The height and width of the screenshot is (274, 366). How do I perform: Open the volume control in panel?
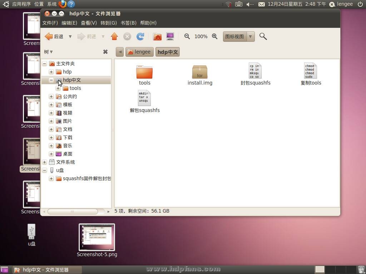pyautogui.click(x=250, y=4)
